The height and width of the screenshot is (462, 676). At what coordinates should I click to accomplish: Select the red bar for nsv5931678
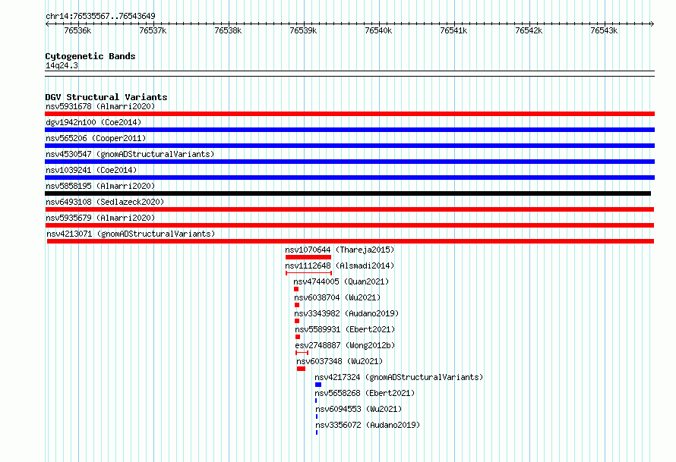coord(349,114)
